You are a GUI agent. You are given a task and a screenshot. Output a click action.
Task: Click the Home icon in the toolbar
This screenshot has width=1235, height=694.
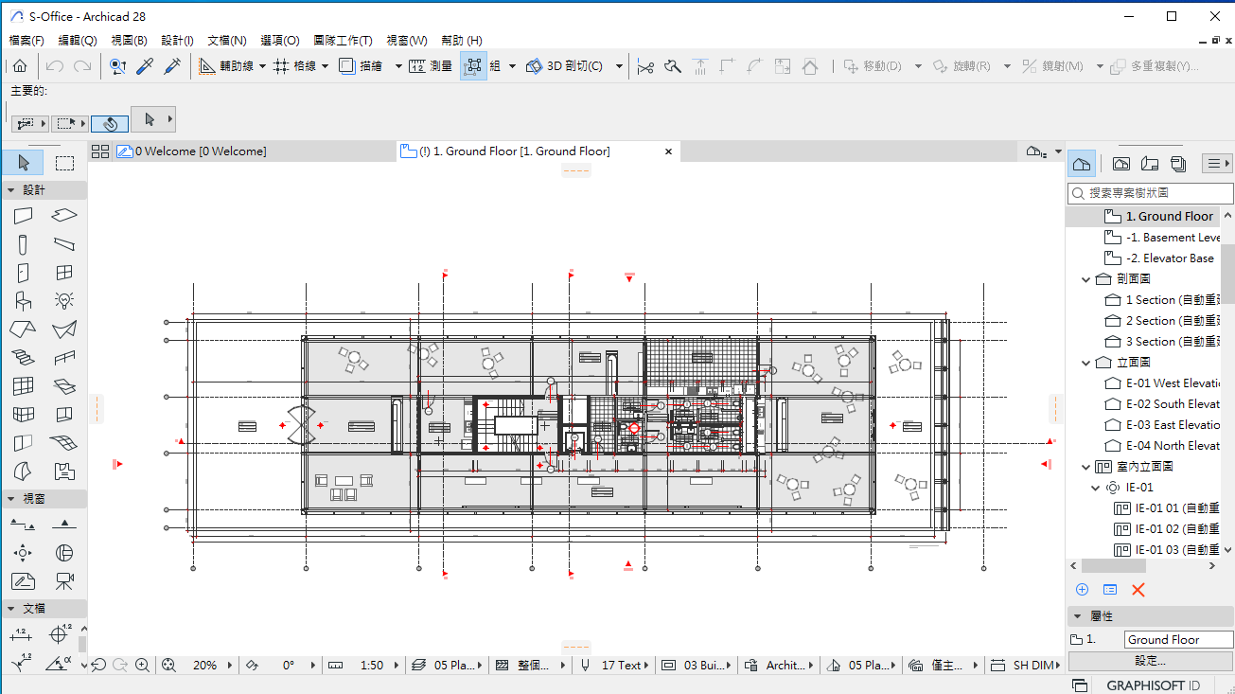click(20, 66)
